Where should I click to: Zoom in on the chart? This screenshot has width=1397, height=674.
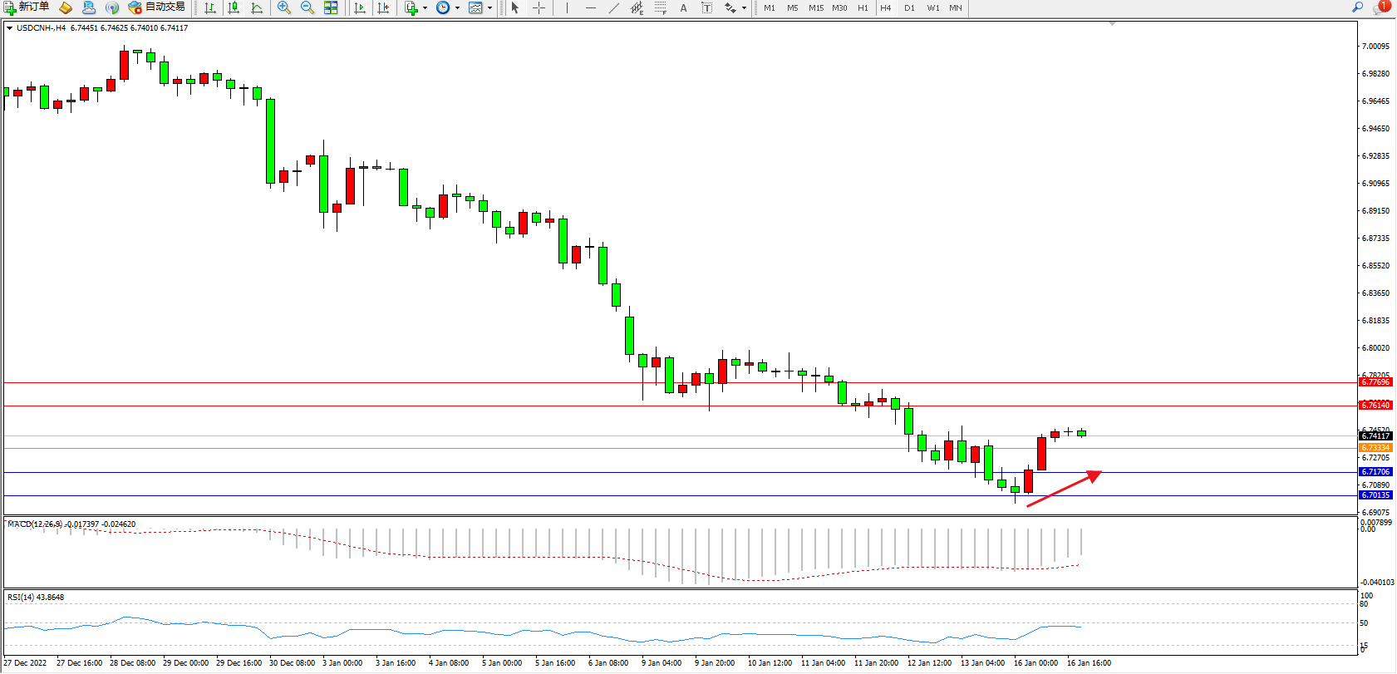(x=284, y=7)
